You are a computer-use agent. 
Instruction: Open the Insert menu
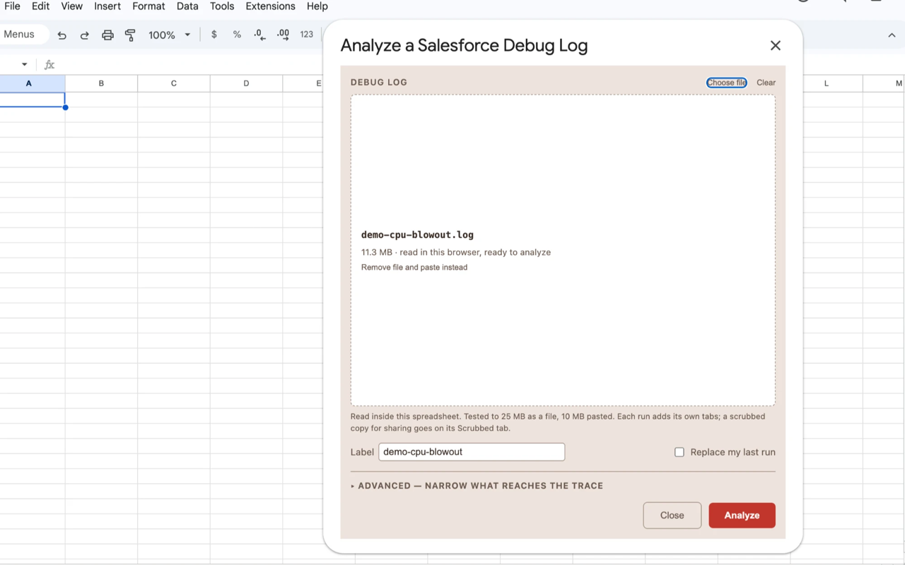107,6
